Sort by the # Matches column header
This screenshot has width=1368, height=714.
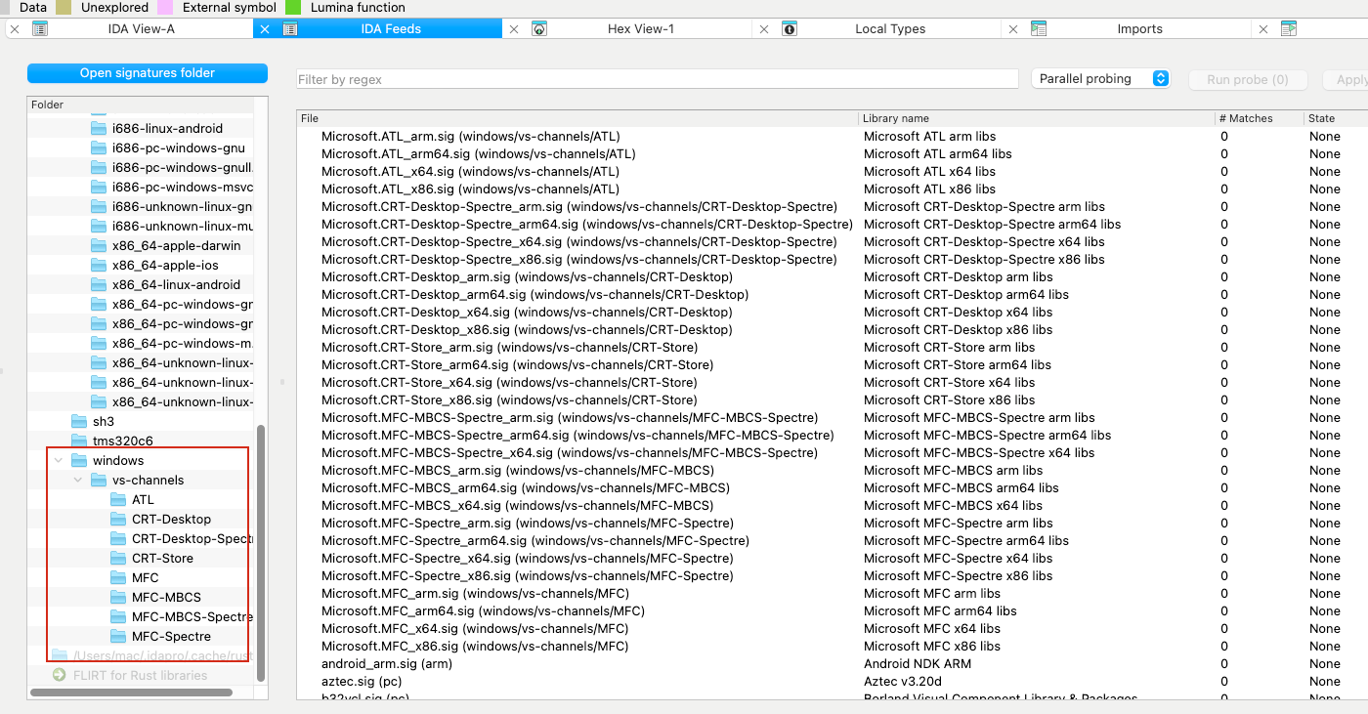pyautogui.click(x=1260, y=118)
